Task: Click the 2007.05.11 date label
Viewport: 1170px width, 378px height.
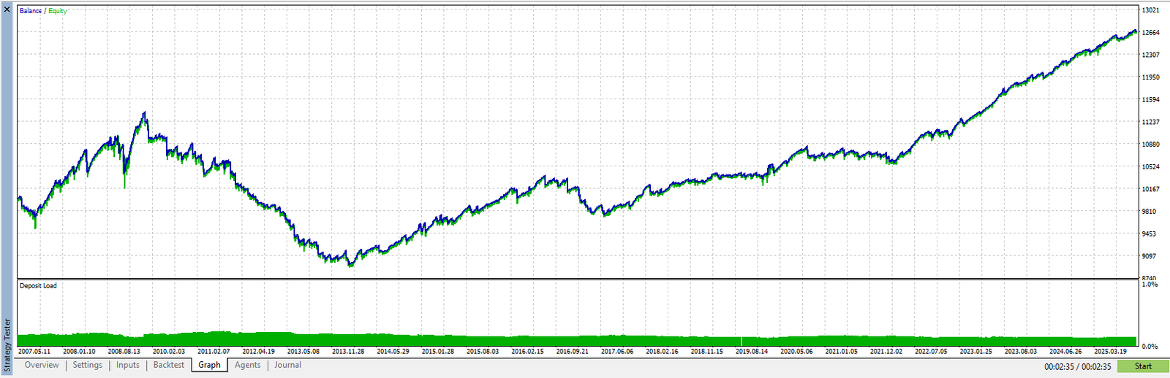Action: tap(34, 351)
